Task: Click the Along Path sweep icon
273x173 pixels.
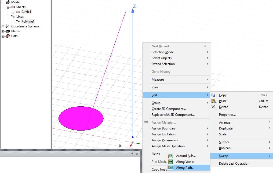Action: (170, 168)
